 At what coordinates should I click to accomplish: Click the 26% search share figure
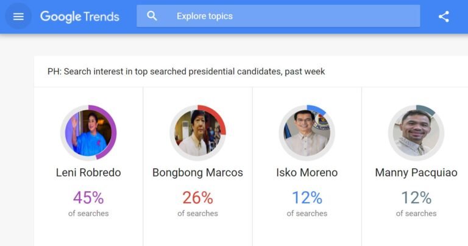(x=197, y=198)
